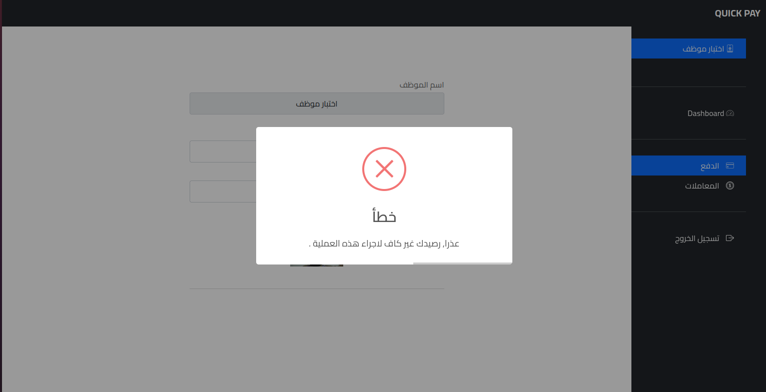Select the الدفع payment menu item

click(688, 165)
